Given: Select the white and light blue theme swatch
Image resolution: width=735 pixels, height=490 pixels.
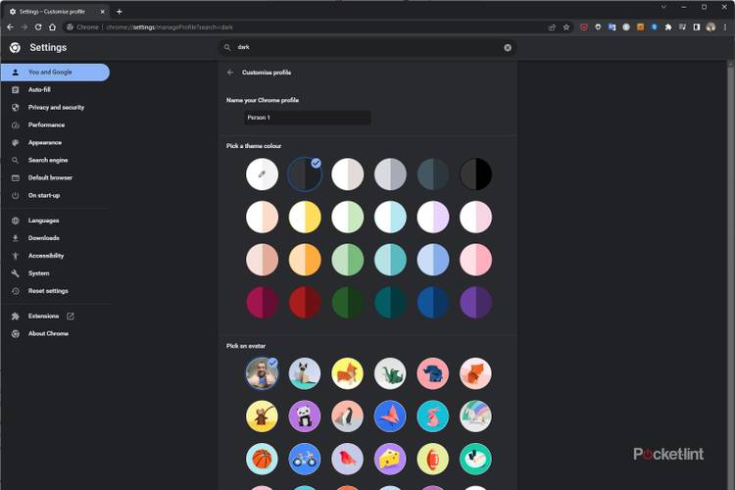Looking at the screenshot, I should [390, 218].
